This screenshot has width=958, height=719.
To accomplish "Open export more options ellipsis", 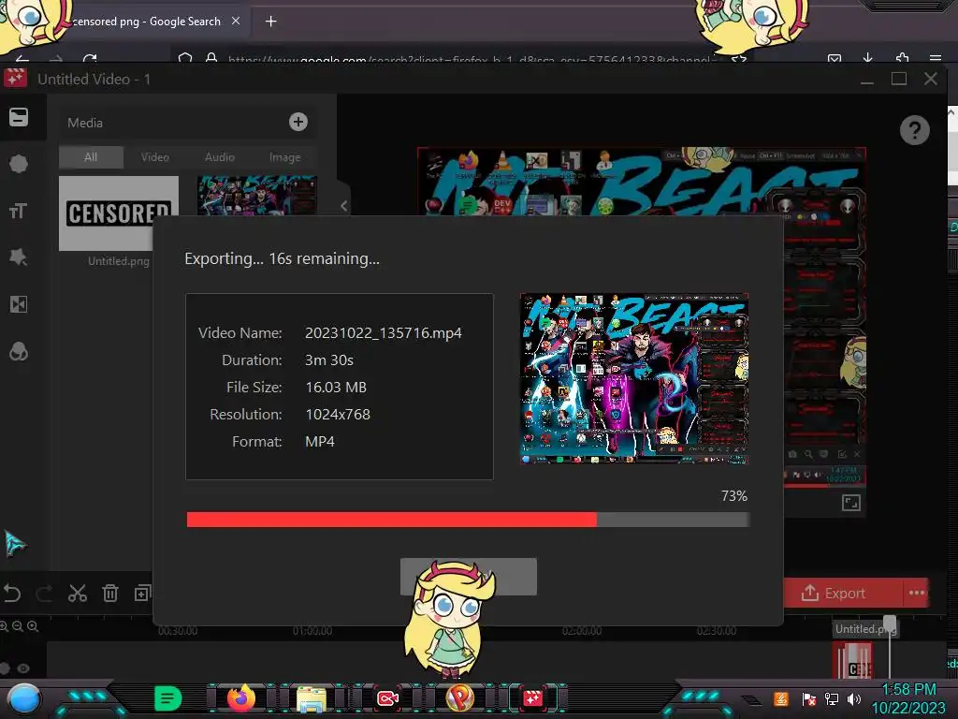I will (917, 593).
